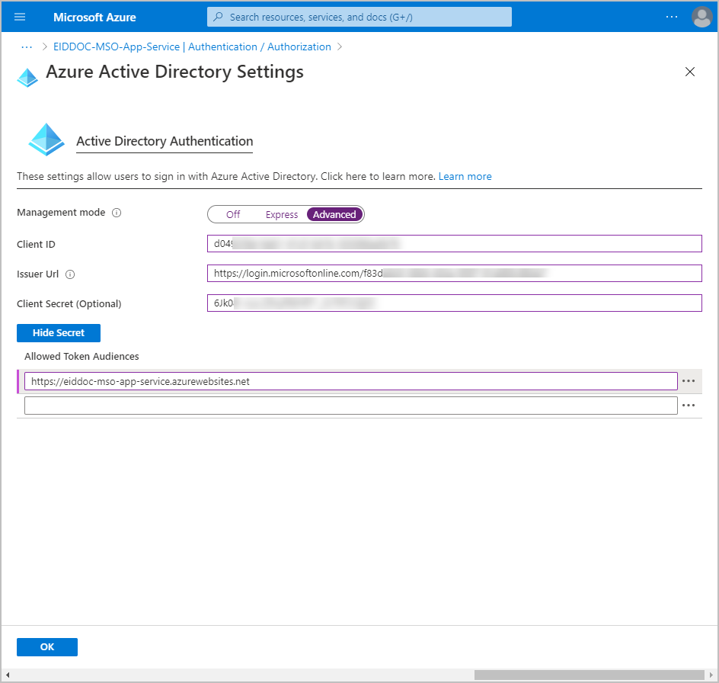Image resolution: width=719 pixels, height=683 pixels.
Task: Click the Learn more link
Action: (x=465, y=176)
